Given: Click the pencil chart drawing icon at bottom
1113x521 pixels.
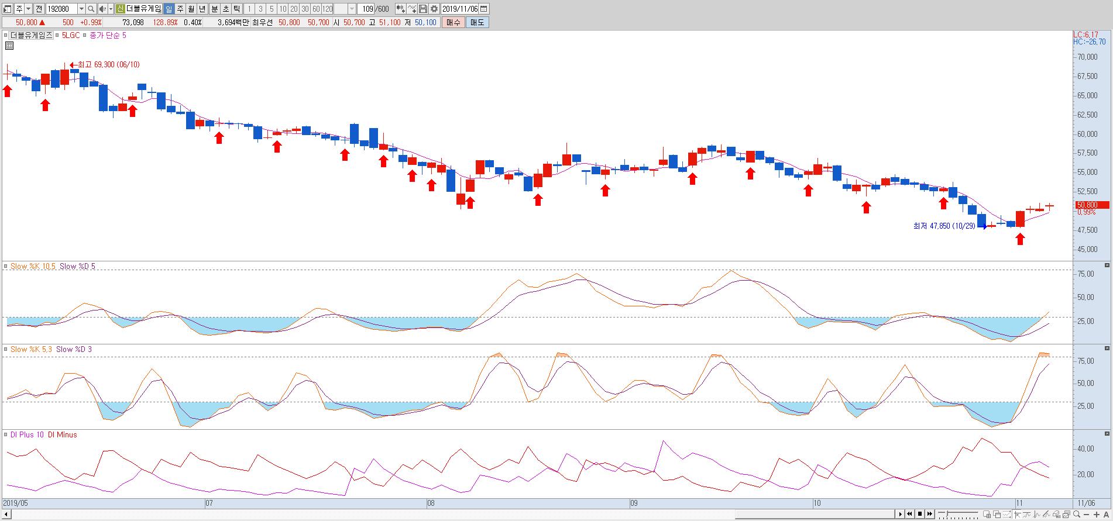Looking at the screenshot, I should 1047,515.
